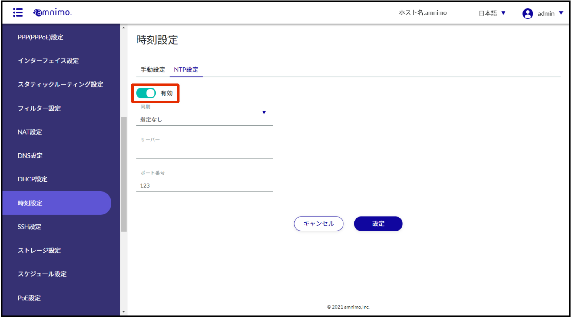The height and width of the screenshot is (319, 573).
Task: Expand the 日本語 language selector
Action: tap(492, 13)
